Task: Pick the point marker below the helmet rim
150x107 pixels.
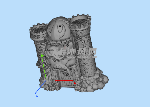Action: [x=68, y=45]
